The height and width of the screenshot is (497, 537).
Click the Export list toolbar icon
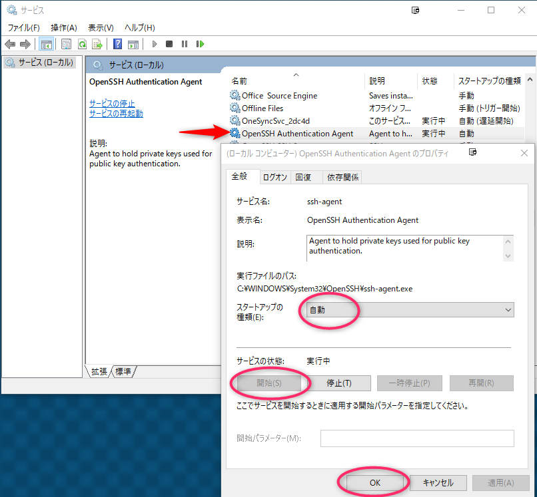pyautogui.click(x=97, y=44)
